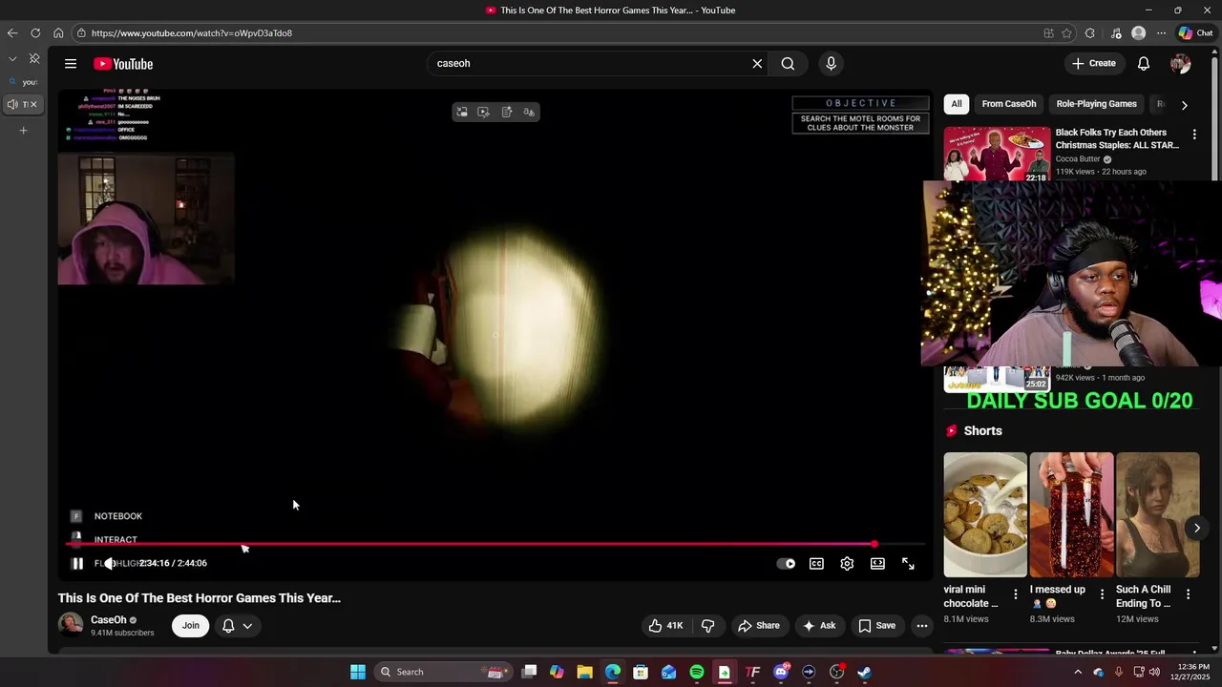Screen dimensions: 1222x687
Task: Switch the player to theater mode
Action: [x=877, y=564]
